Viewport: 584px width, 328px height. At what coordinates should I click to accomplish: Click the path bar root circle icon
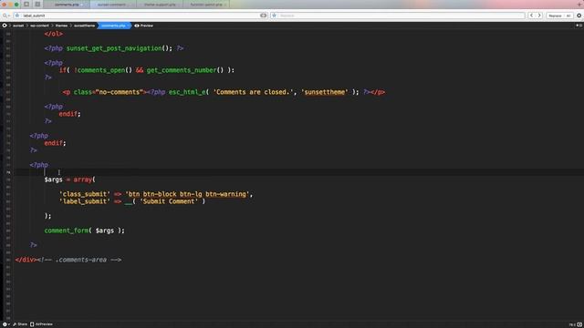tap(5, 26)
